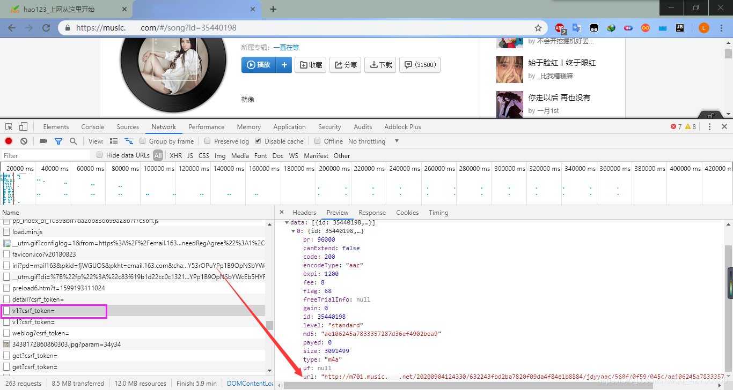The width and height of the screenshot is (733, 390).
Task: Collapse the 0: {id: 35440198} node
Action: tap(293, 231)
